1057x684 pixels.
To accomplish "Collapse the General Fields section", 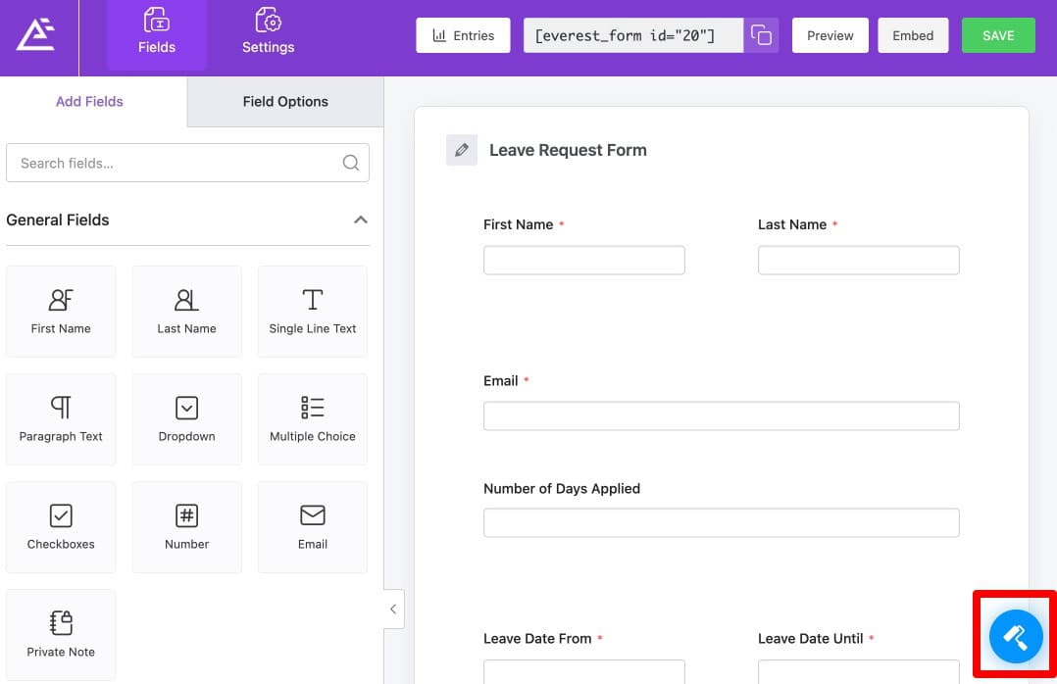I will click(361, 220).
